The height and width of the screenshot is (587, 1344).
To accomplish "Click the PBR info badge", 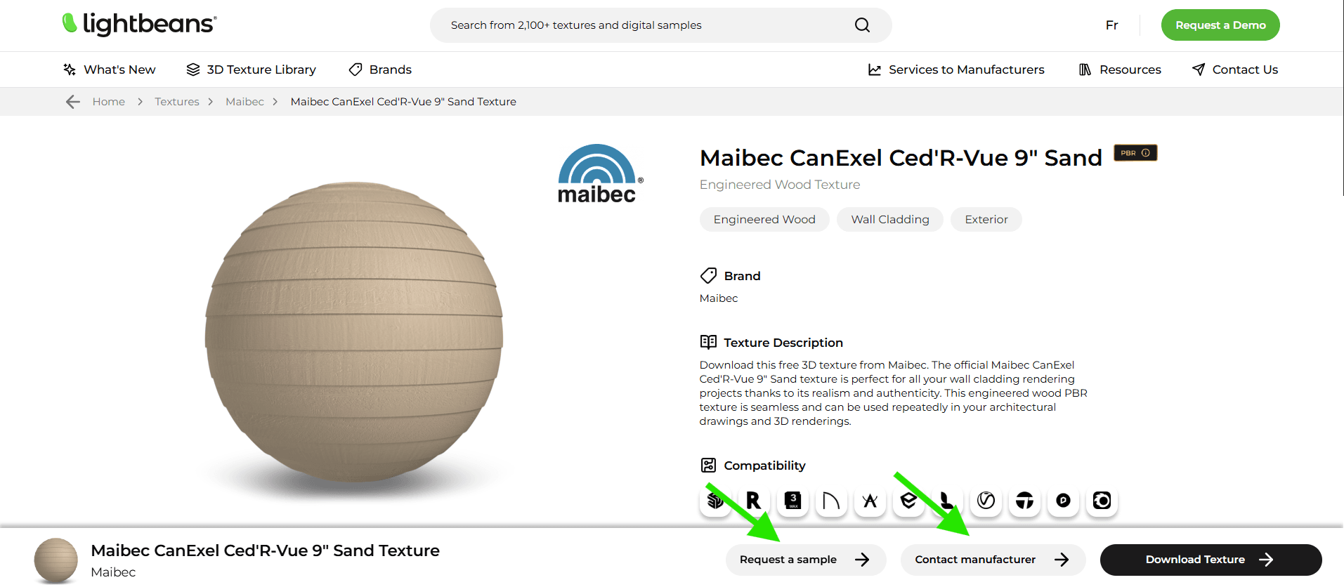I will [x=1135, y=152].
